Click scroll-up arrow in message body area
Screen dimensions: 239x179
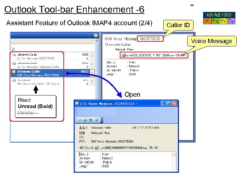point(174,154)
